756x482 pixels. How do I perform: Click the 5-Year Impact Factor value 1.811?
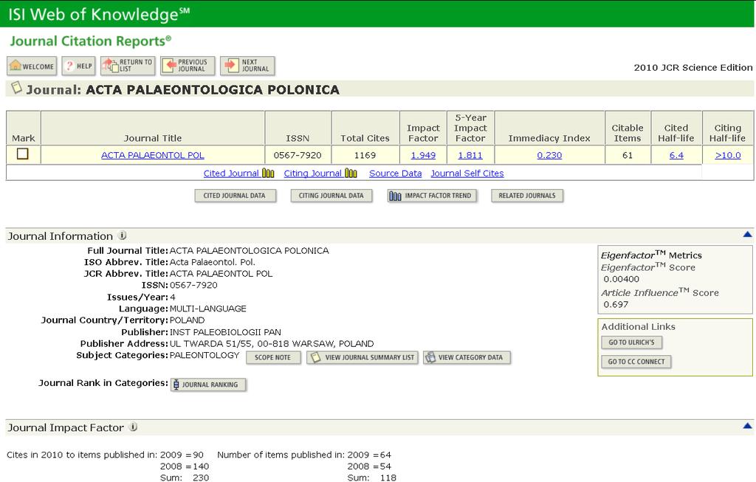(x=470, y=155)
